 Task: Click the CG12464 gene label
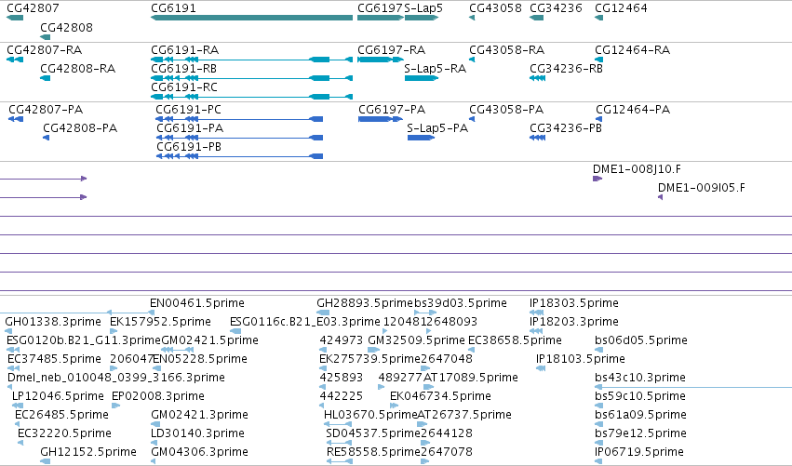[621, 8]
